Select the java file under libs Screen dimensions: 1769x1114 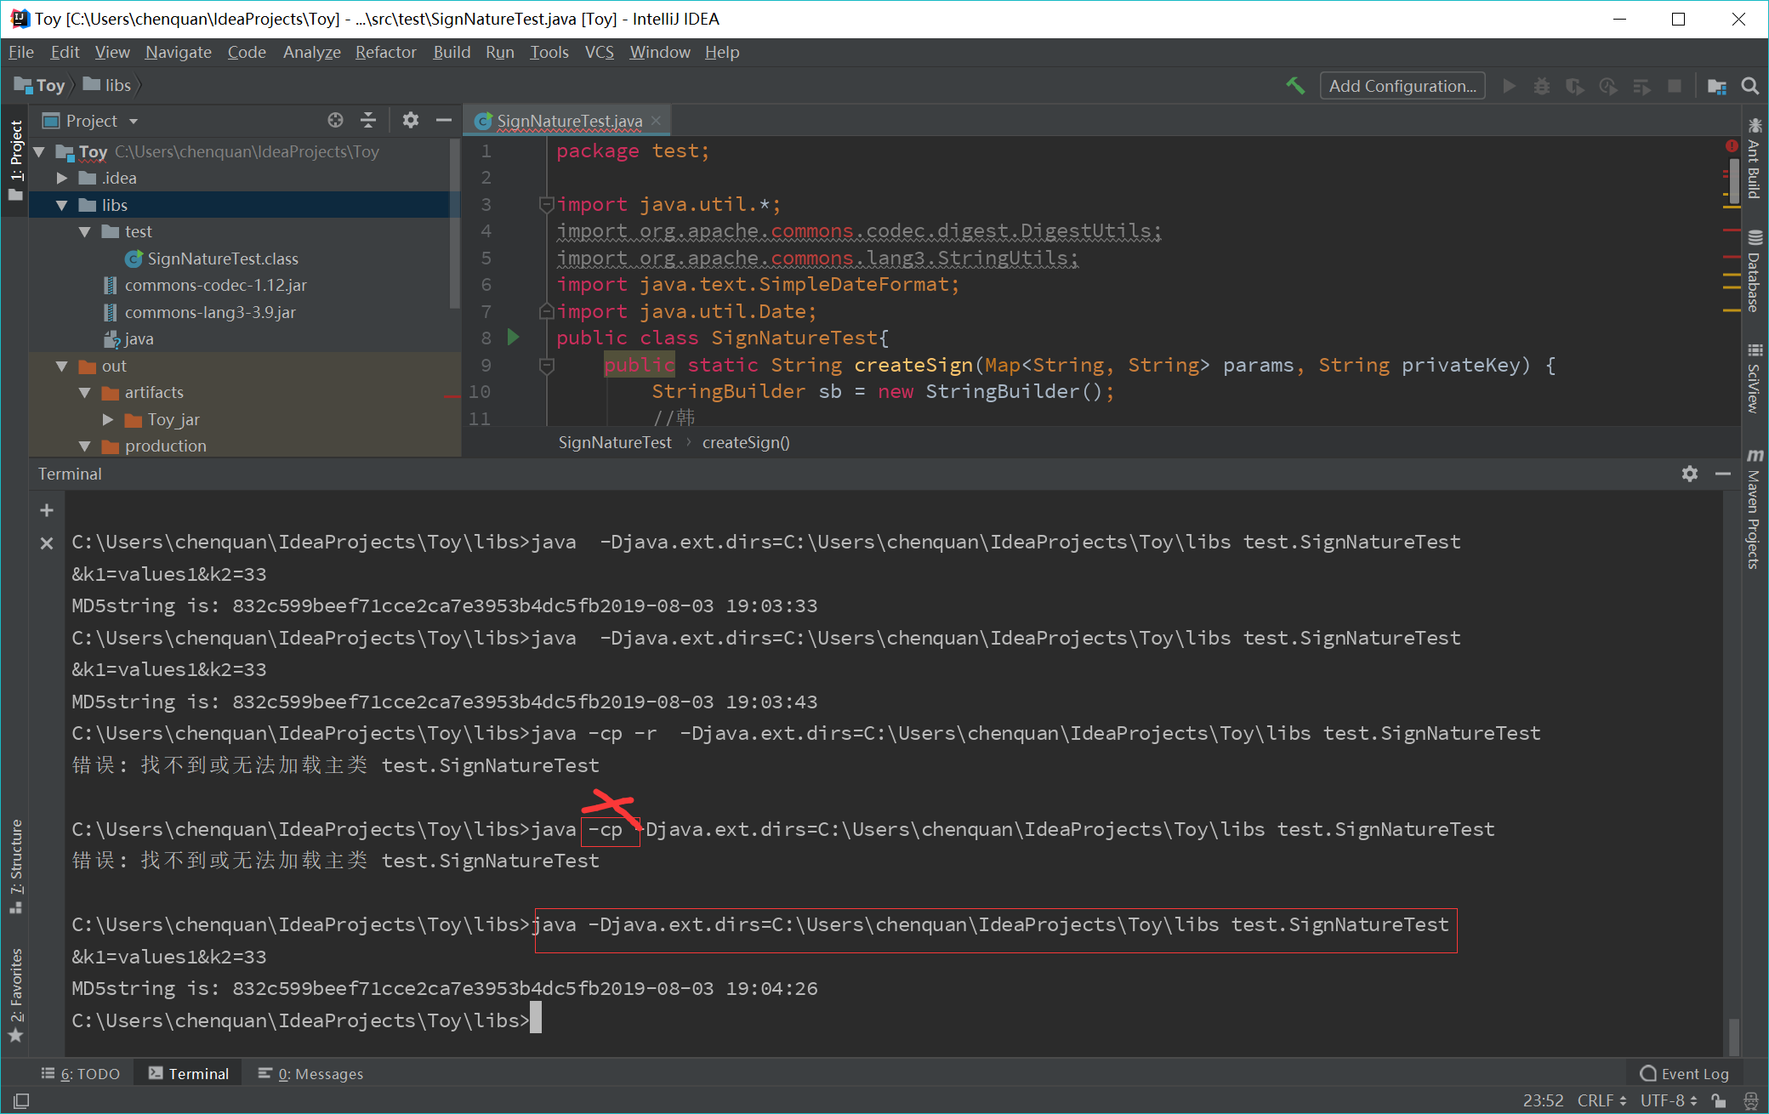(128, 338)
